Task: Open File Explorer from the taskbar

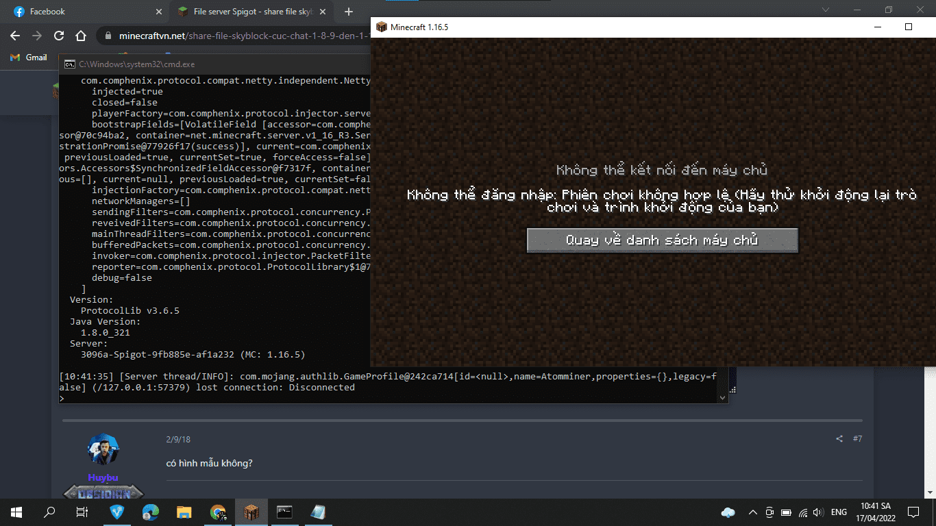Action: pyautogui.click(x=184, y=512)
